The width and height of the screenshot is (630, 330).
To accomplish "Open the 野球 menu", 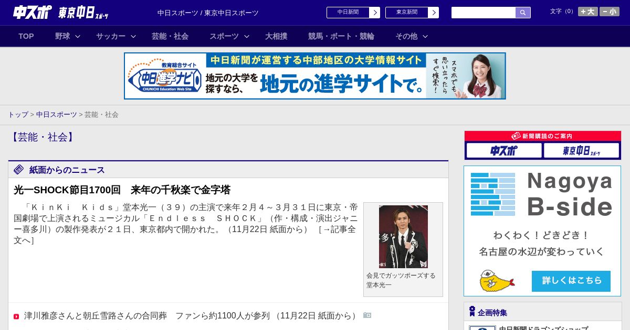I will (x=62, y=36).
